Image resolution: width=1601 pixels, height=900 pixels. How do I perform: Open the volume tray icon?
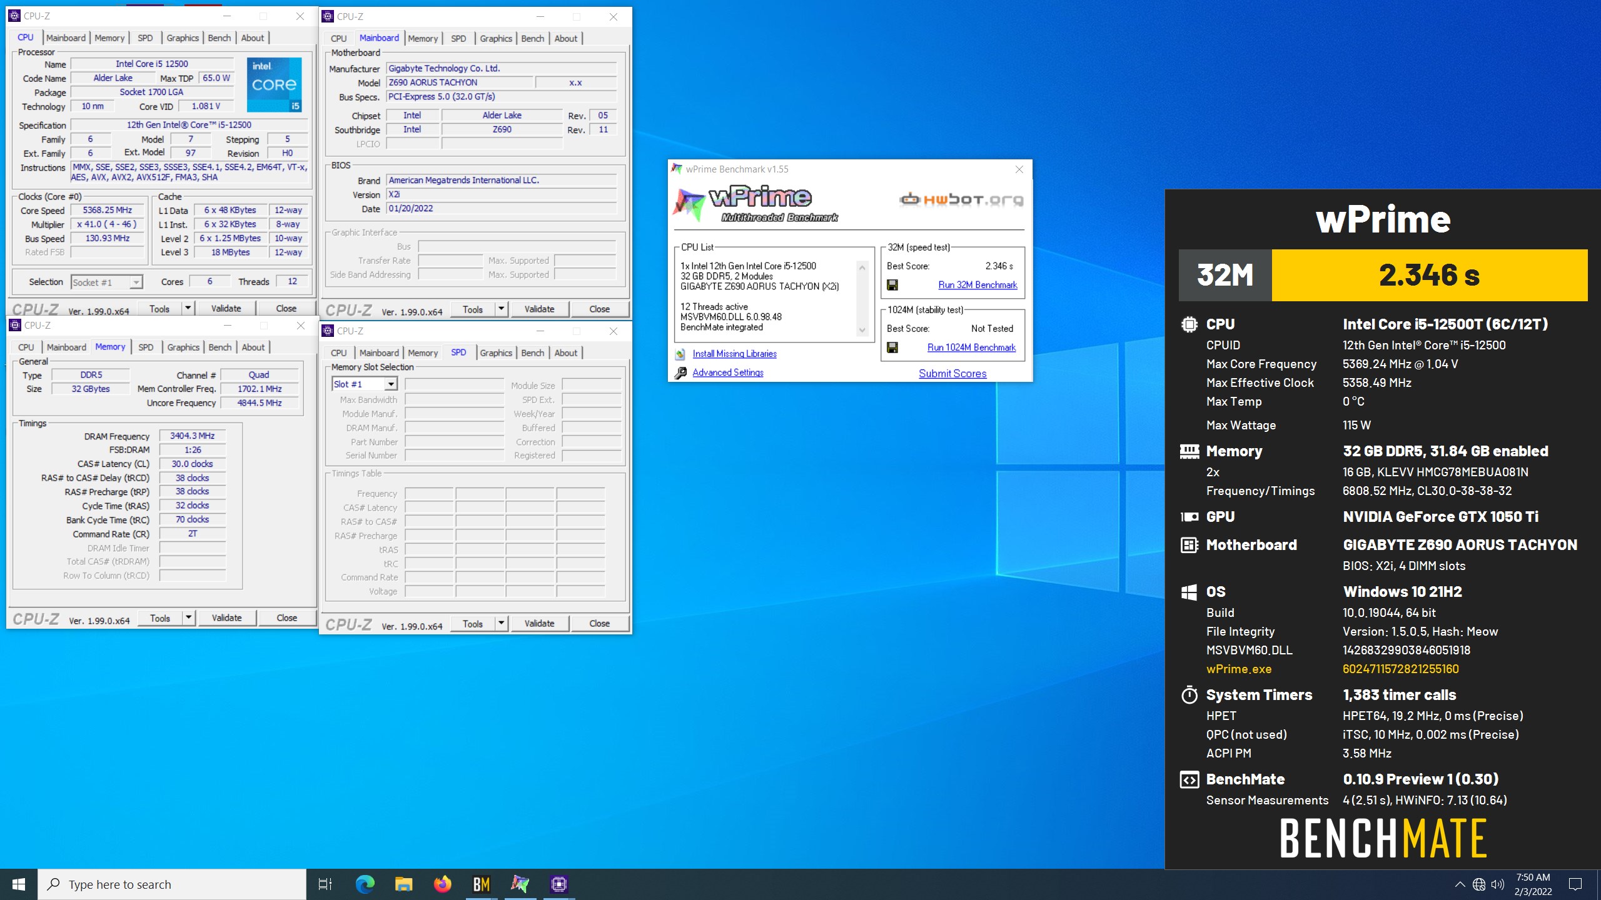pos(1498,884)
